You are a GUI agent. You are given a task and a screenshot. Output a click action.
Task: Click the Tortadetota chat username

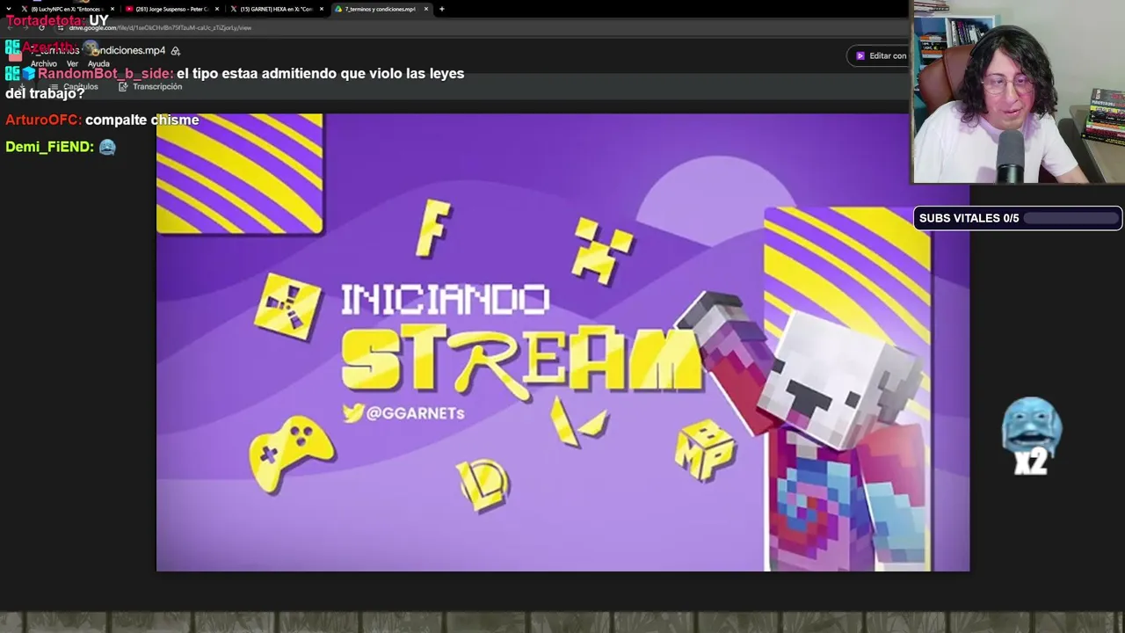point(46,20)
